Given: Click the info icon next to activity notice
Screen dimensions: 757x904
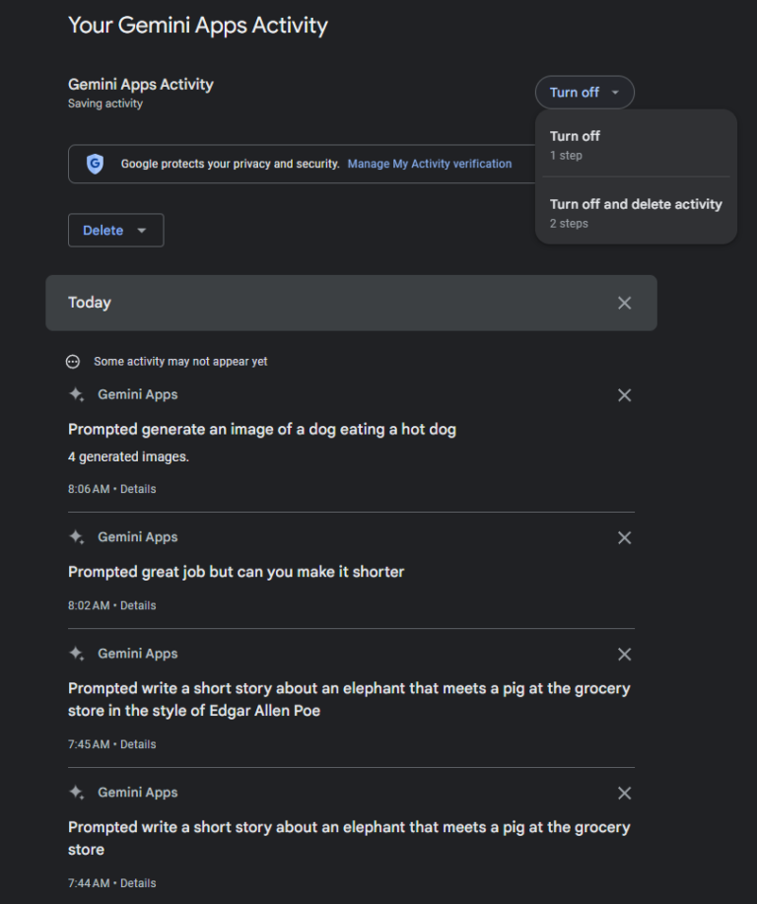Looking at the screenshot, I should pyautogui.click(x=72, y=361).
